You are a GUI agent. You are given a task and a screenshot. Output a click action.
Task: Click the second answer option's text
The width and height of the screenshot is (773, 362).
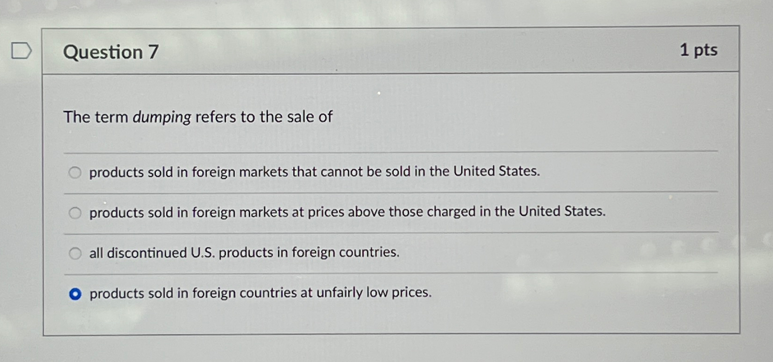347,212
